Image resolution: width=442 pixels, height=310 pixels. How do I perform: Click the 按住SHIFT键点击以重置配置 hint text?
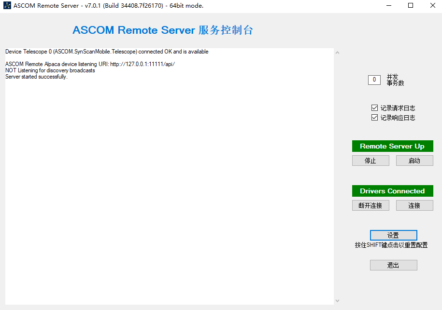[391, 245]
